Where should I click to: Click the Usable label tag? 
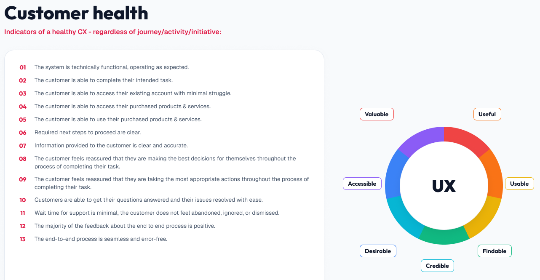[519, 184]
